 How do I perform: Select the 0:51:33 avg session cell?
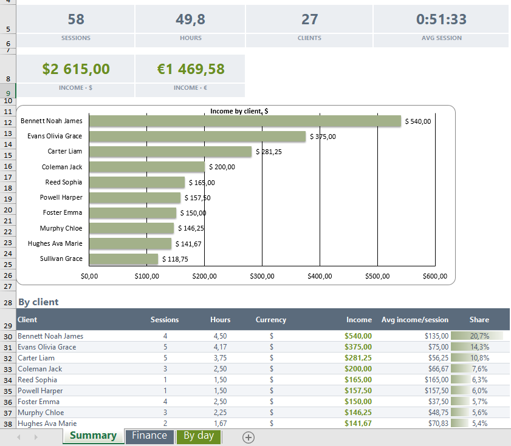441,19
